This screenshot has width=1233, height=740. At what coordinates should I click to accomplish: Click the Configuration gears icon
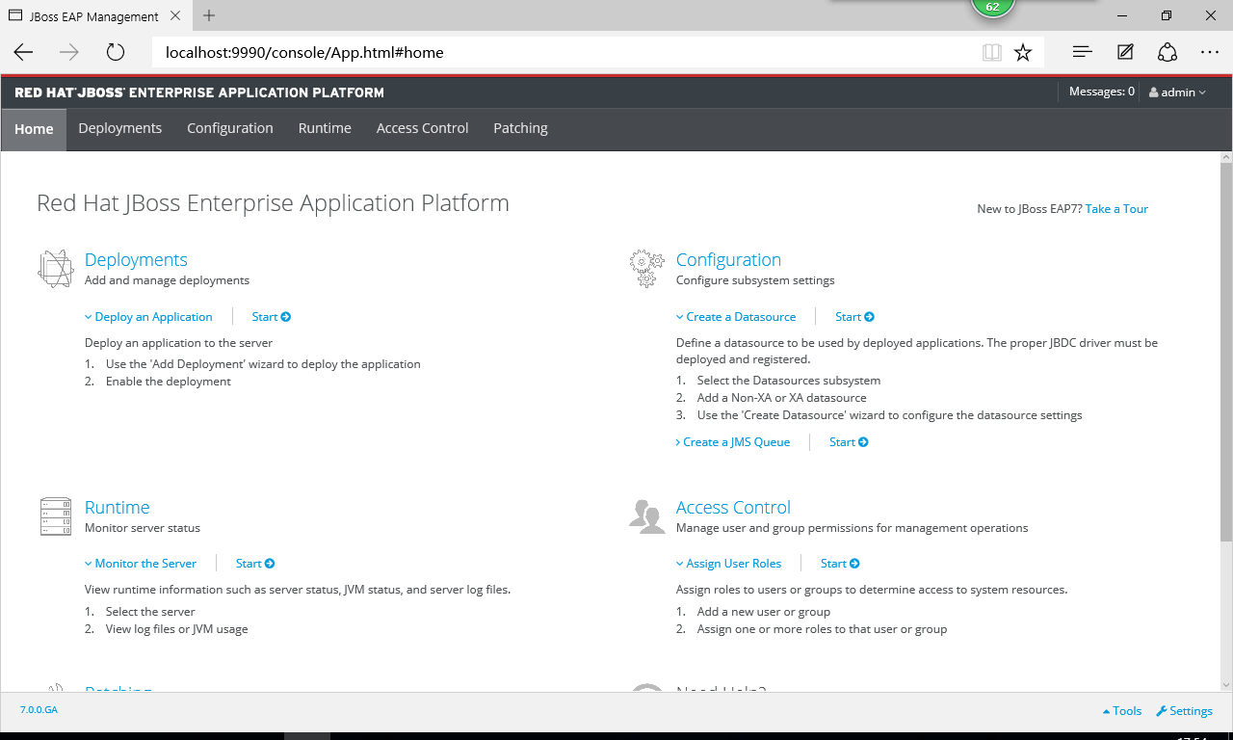click(x=646, y=269)
